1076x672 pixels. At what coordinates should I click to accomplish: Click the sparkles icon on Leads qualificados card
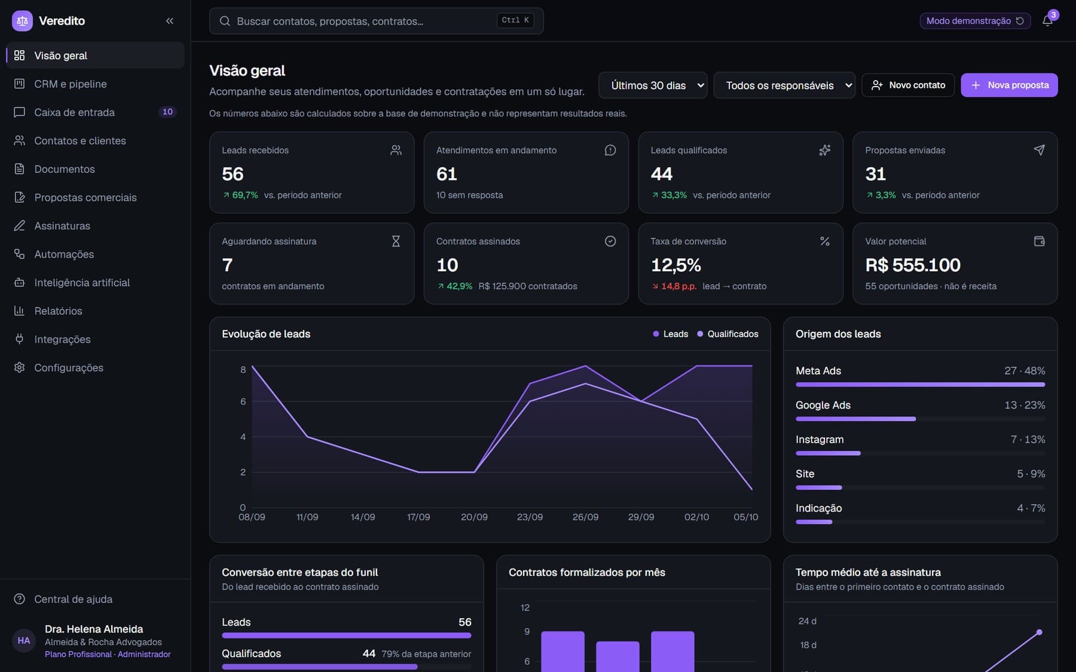tap(825, 150)
